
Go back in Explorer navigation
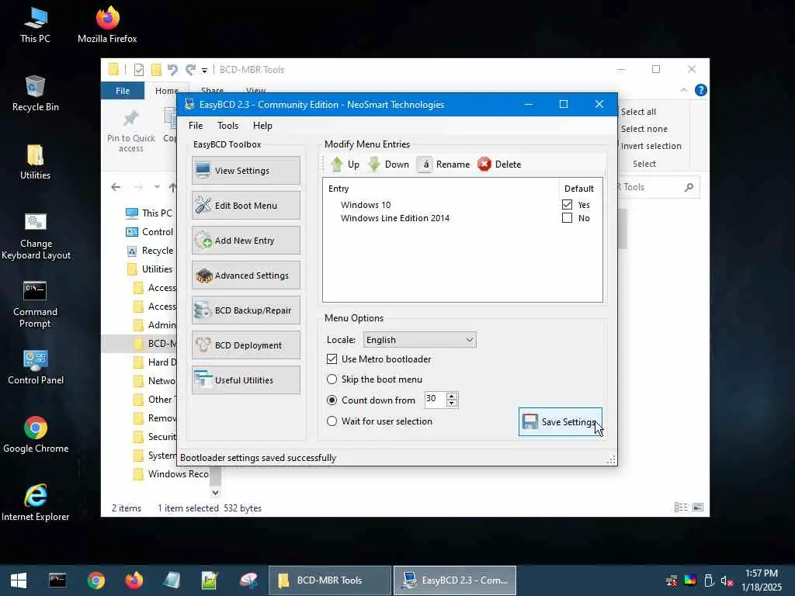(x=116, y=187)
